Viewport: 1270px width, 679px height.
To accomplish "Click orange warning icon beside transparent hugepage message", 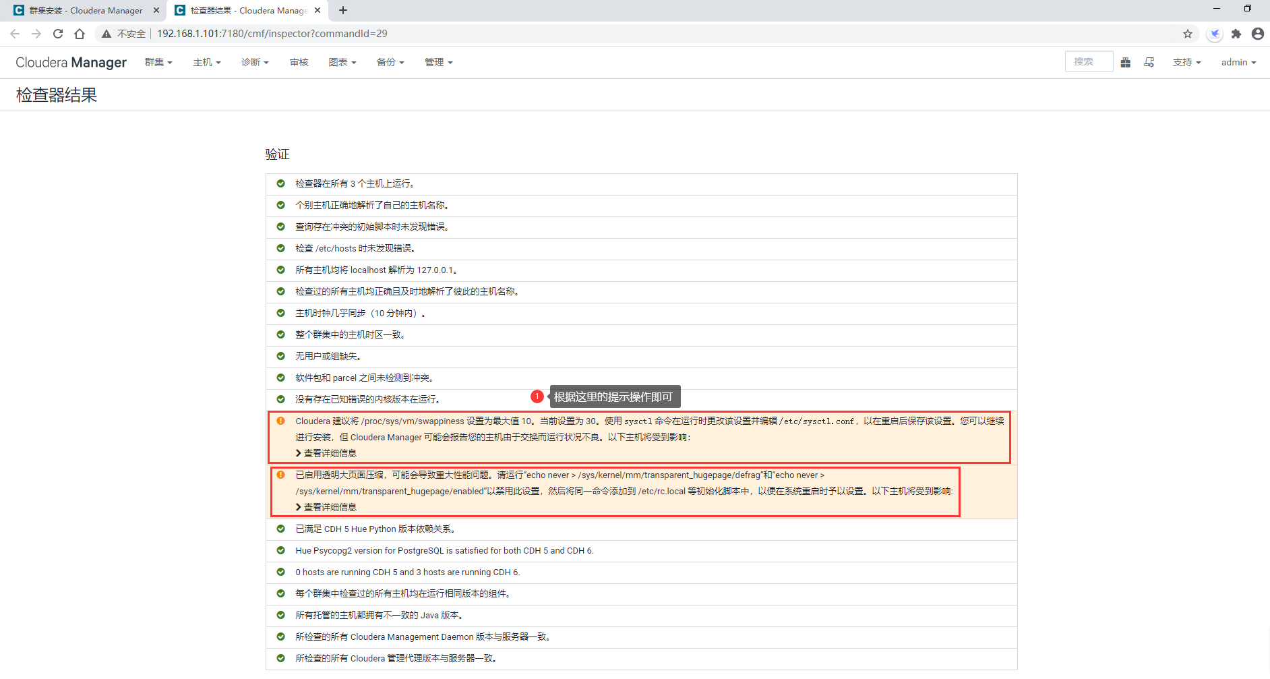I will point(281,475).
